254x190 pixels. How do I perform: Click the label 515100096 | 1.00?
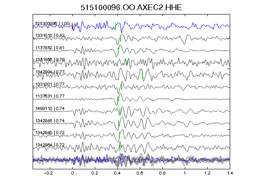[x=52, y=24]
